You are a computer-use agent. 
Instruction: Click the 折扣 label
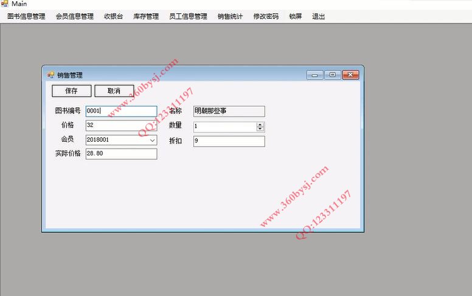pos(176,141)
